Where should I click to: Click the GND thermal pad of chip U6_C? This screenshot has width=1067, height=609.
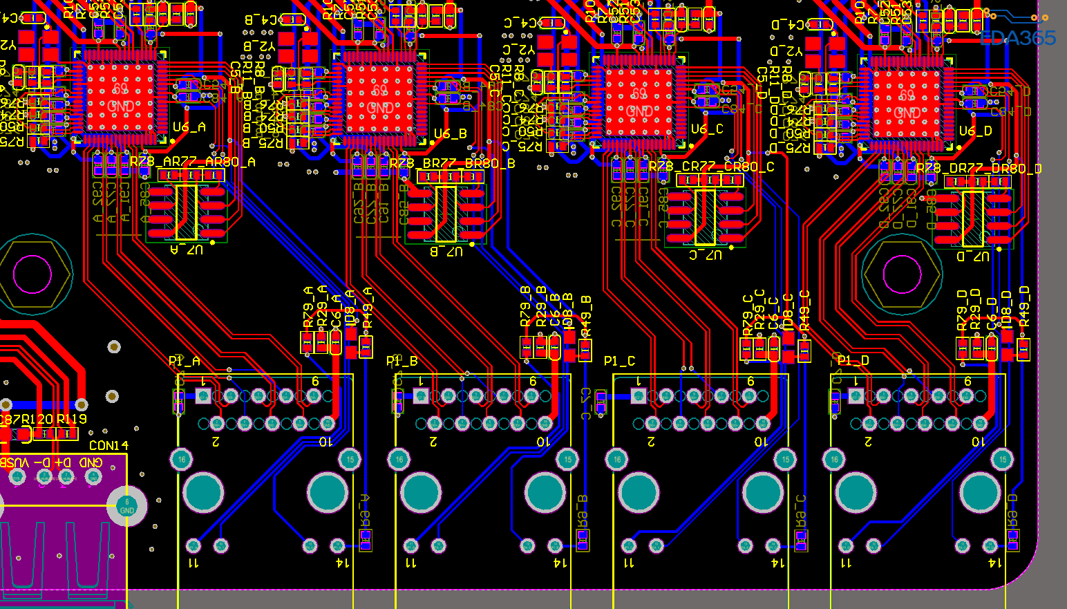[x=639, y=102]
